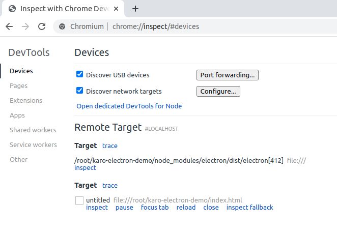
Task: Tick the checkbox beside untitled target
Action: tap(79, 200)
